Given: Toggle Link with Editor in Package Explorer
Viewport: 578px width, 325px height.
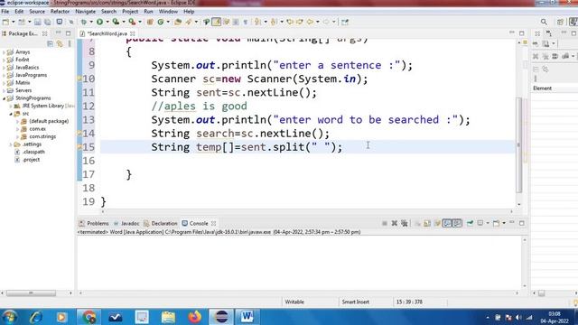Looking at the screenshot, I should tap(60, 44).
